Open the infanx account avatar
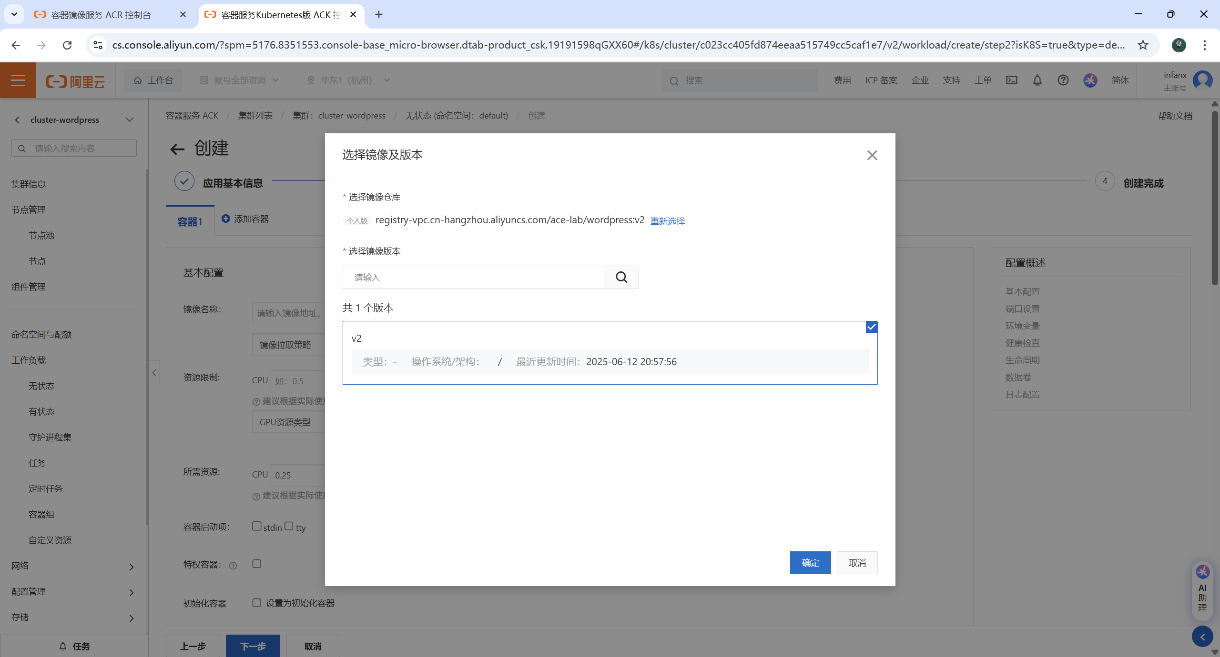 (x=1202, y=80)
